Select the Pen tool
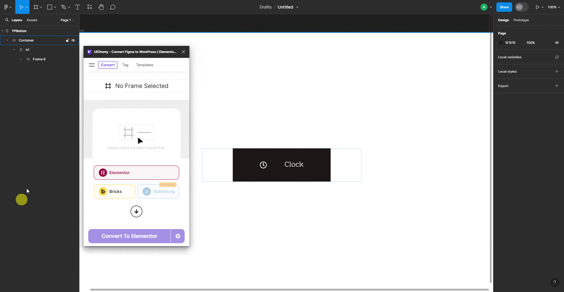 coord(64,7)
